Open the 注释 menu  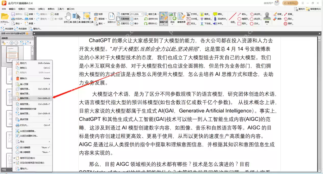(42, 9)
